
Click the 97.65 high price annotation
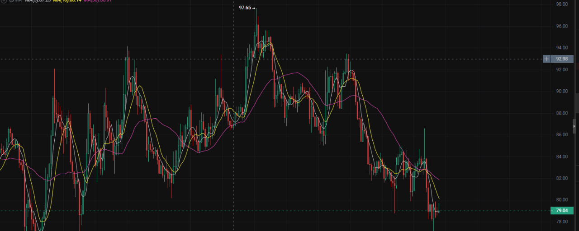pos(247,8)
